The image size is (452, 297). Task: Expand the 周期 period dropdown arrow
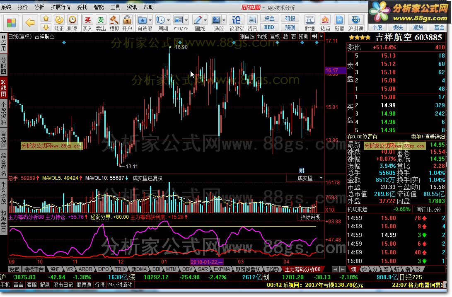click(169, 20)
